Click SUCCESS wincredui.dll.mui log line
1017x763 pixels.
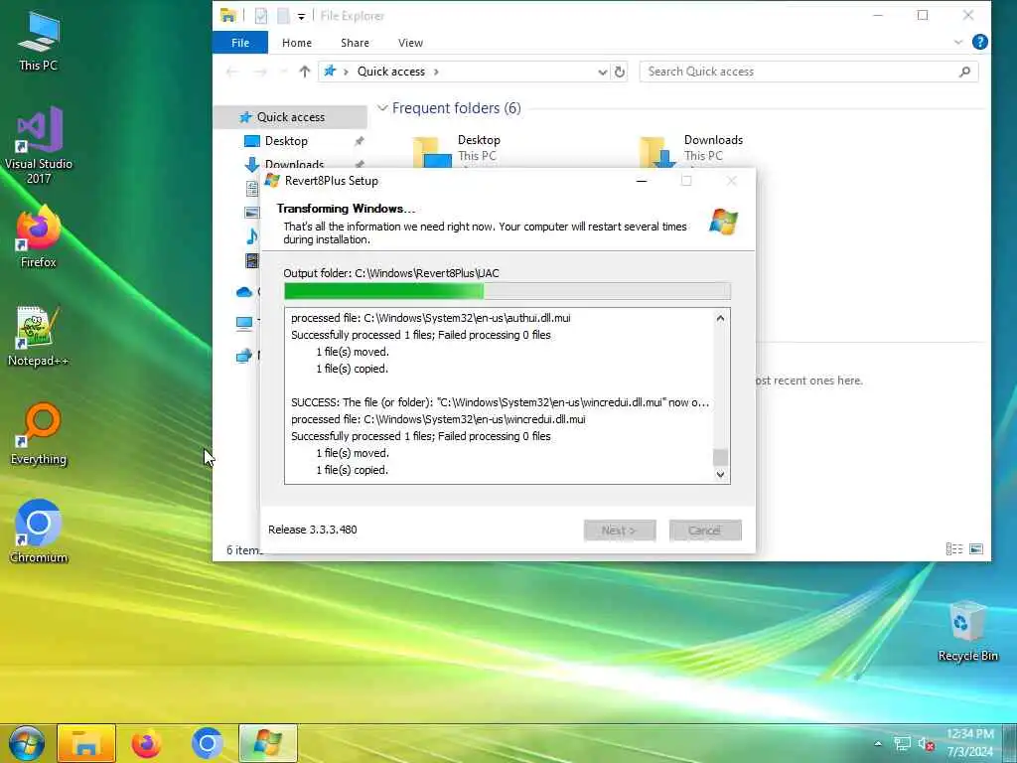coord(500,402)
